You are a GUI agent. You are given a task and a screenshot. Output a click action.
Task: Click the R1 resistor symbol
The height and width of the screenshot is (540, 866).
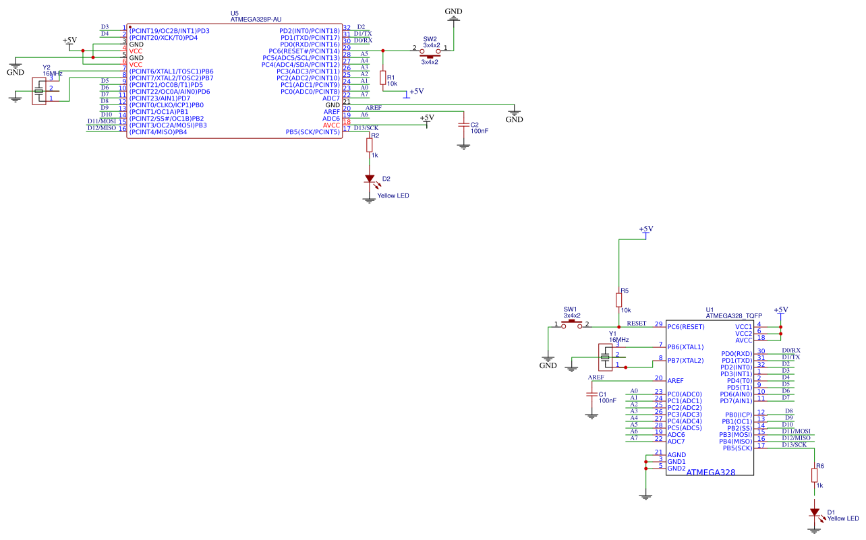382,78
